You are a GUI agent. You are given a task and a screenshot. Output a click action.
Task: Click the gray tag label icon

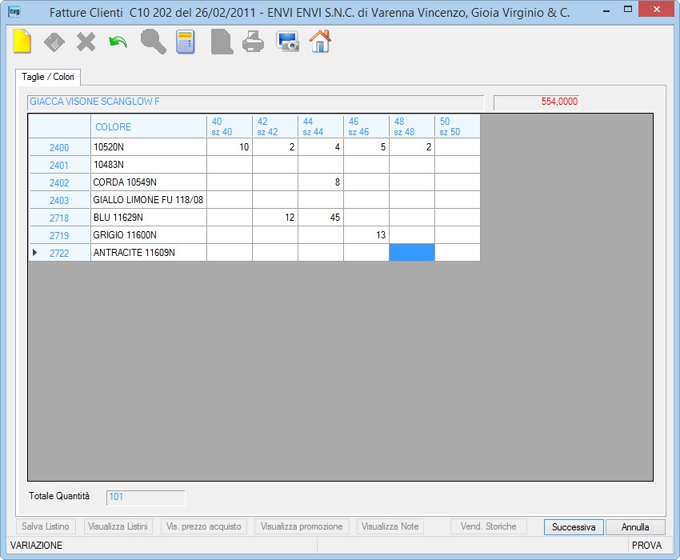pyautogui.click(x=54, y=42)
